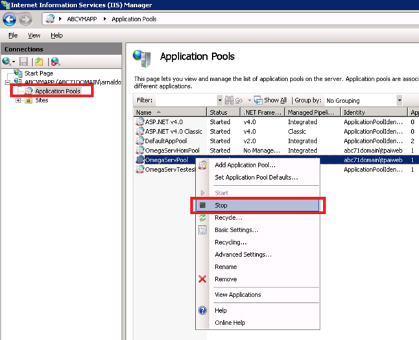
Task: Click the DefaultAppPool v2.0 cell
Action: pyautogui.click(x=250, y=141)
